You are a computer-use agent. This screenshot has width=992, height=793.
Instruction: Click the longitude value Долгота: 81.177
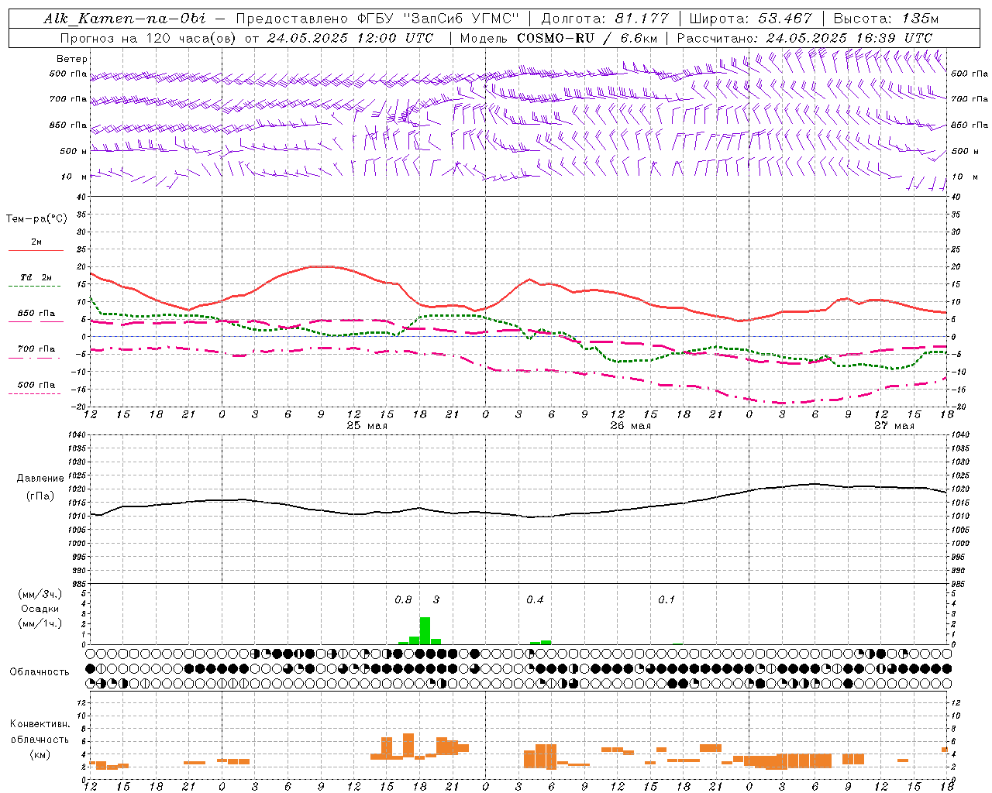click(x=604, y=19)
